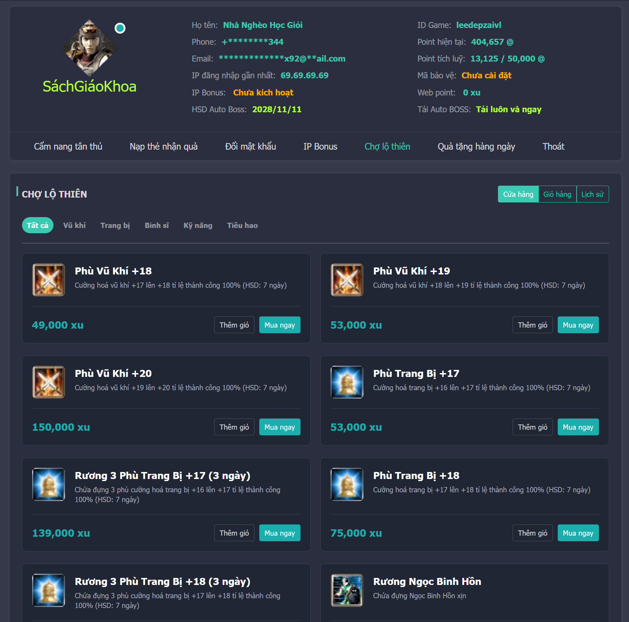The height and width of the screenshot is (622, 629).
Task: Select the Cửa hàng tab
Action: 518,194
